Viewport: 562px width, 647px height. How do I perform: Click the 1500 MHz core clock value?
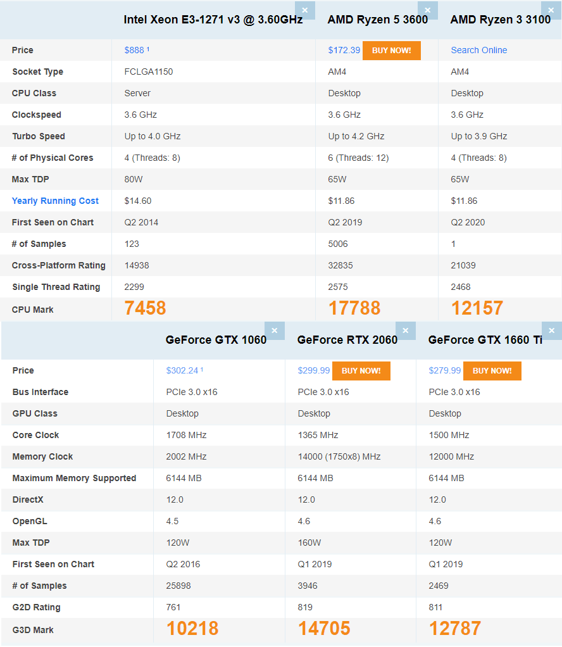tap(449, 435)
